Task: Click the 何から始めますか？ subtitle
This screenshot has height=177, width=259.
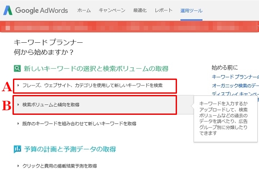Action: [x=44, y=52]
